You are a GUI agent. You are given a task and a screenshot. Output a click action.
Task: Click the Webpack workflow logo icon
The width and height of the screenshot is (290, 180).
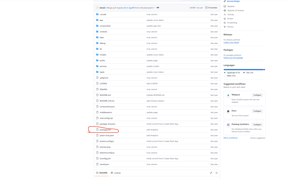[228, 95]
